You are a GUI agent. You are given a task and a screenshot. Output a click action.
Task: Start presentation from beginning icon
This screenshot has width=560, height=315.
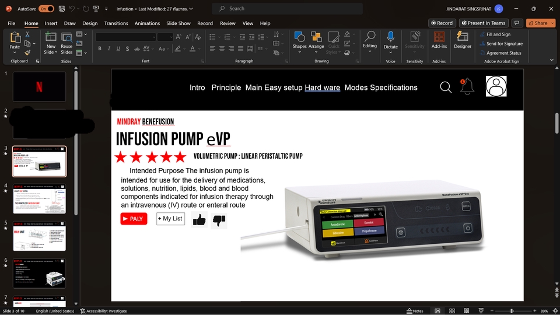(96, 9)
